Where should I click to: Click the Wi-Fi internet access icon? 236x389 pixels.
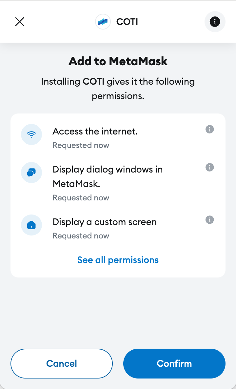click(31, 134)
